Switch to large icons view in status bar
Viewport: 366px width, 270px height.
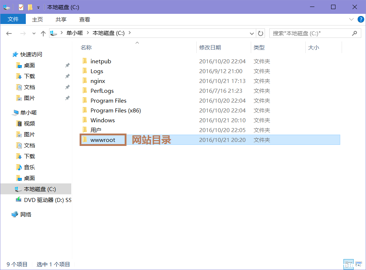(358, 265)
